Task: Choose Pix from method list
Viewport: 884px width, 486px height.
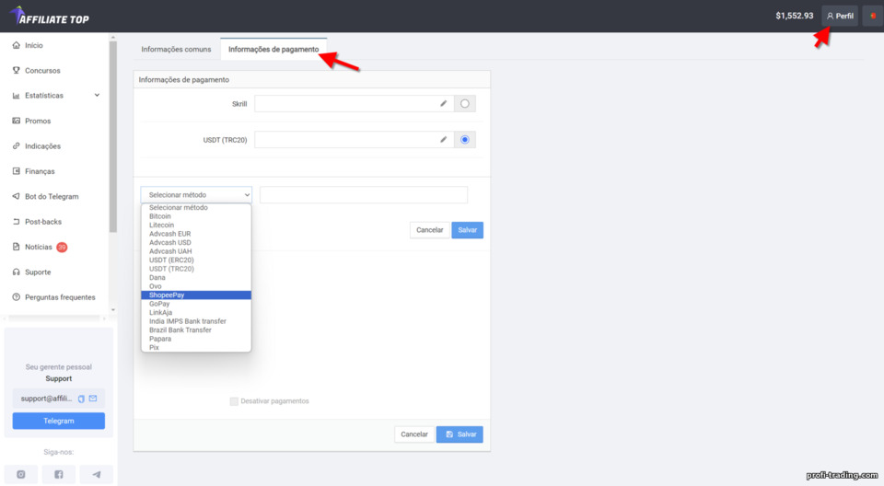Action: click(x=195, y=347)
